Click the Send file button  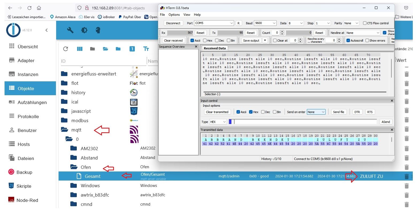[338, 112]
